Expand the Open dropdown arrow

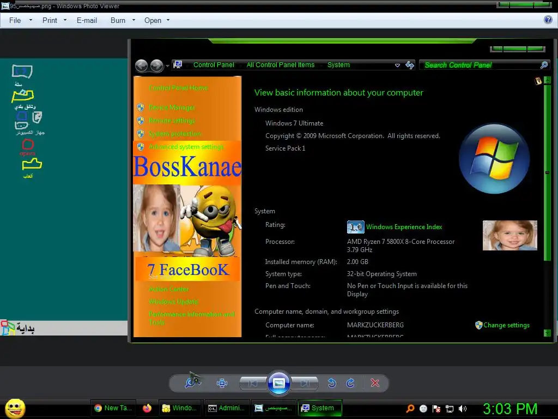(x=168, y=20)
